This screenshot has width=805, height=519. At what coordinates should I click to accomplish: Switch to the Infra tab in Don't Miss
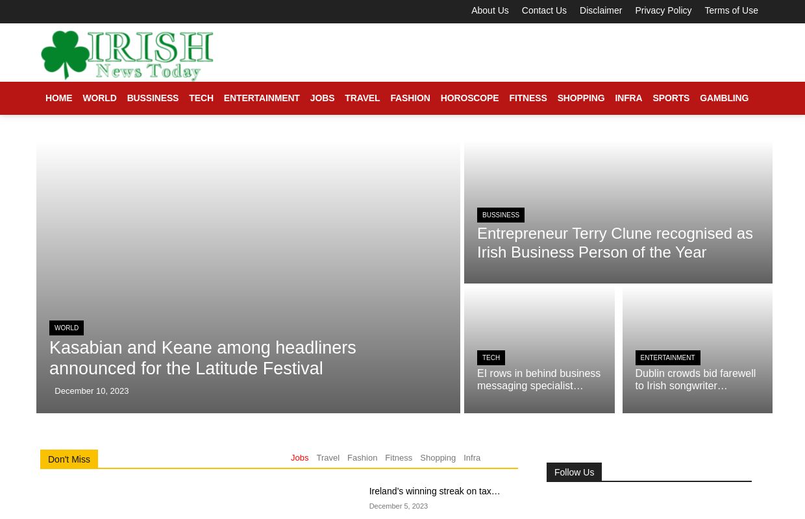click(x=472, y=458)
